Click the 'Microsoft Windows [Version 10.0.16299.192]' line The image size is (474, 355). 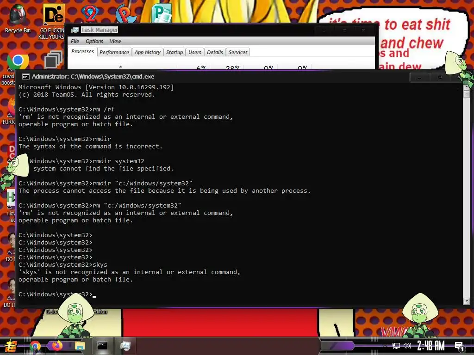pyautogui.click(x=96, y=87)
